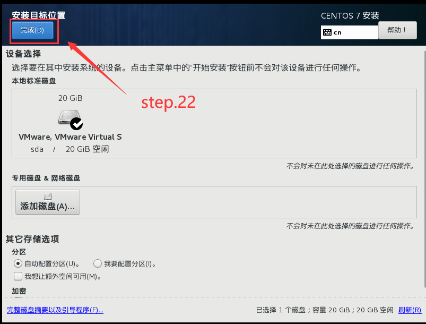Open 完整磁盘摘要以及引导程序(F) link
The image size is (426, 324).
(55, 310)
